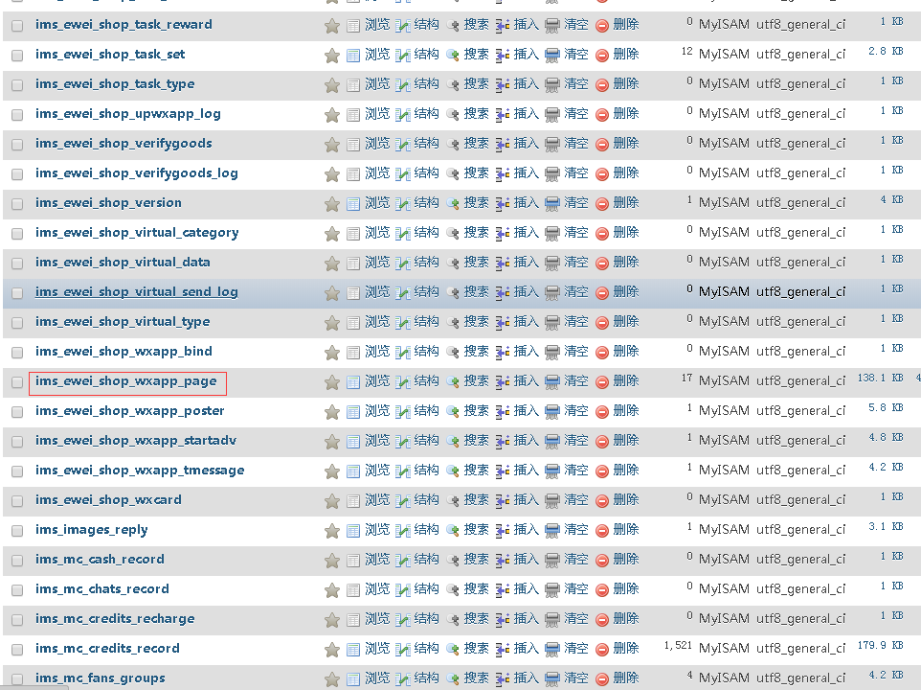Click insert icon for ims_images_reply

(x=503, y=531)
